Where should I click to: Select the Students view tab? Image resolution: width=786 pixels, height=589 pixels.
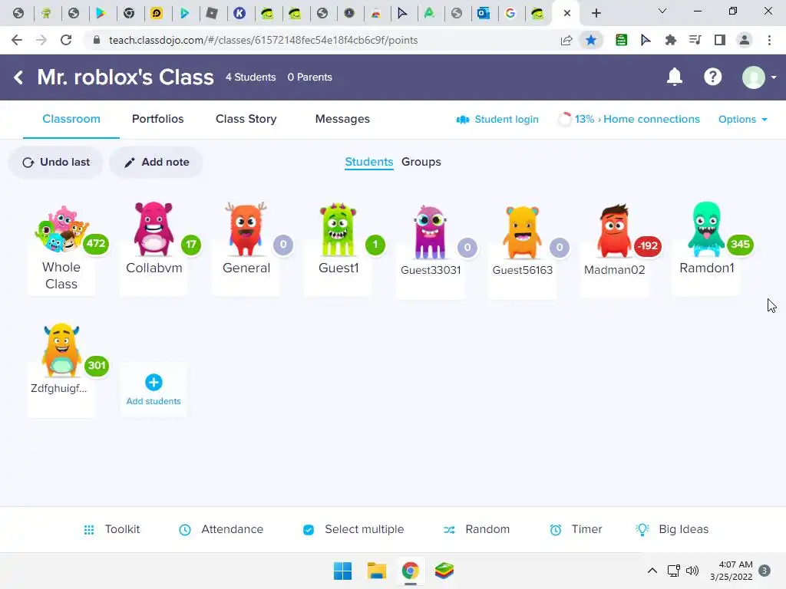369,163
